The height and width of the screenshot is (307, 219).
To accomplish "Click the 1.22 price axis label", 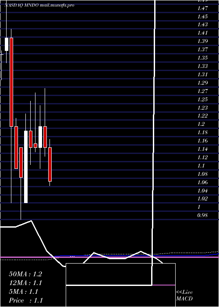I will tap(202, 116).
